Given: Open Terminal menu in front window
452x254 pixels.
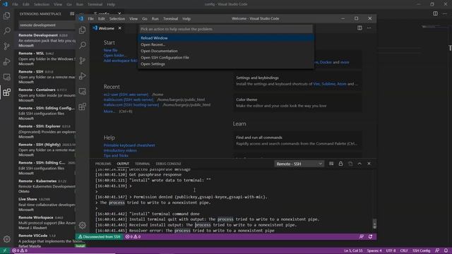Looking at the screenshot, I should pos(170,19).
